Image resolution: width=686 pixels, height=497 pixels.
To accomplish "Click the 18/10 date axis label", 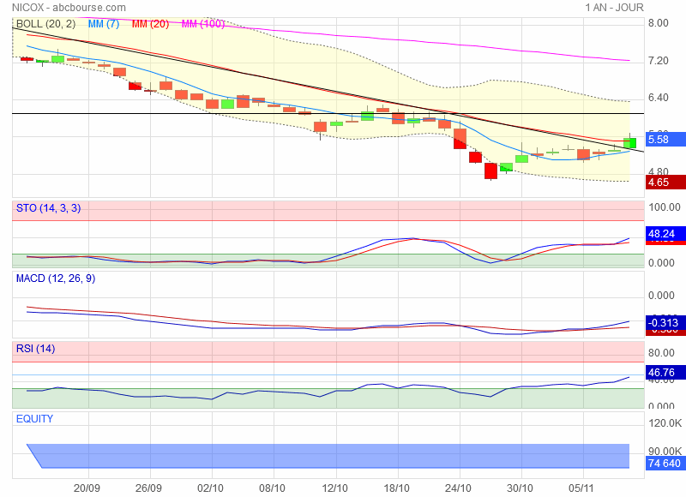I will (396, 488).
